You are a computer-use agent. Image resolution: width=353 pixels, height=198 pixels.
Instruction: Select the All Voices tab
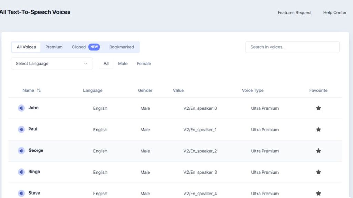pyautogui.click(x=26, y=47)
